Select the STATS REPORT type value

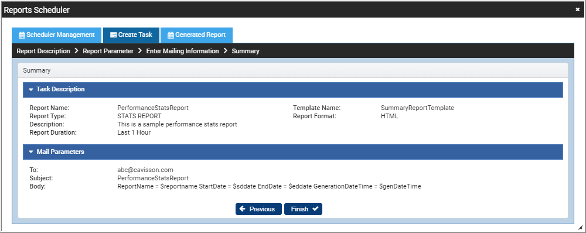[139, 116]
